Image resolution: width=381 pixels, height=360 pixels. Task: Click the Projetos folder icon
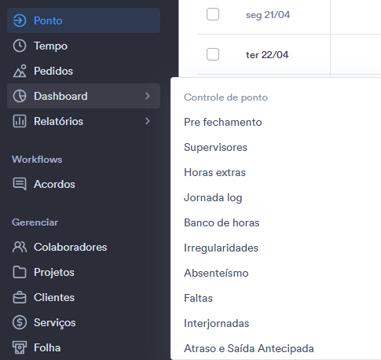tap(20, 272)
